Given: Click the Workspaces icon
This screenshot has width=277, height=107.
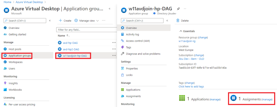Looking at the screenshot, I should pyautogui.click(x=5, y=62).
